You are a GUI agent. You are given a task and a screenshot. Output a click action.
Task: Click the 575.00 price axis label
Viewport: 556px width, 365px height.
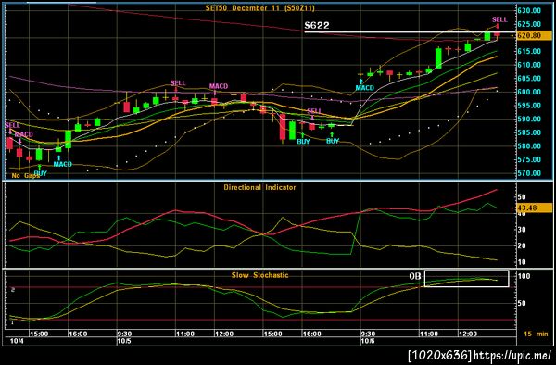(529, 160)
